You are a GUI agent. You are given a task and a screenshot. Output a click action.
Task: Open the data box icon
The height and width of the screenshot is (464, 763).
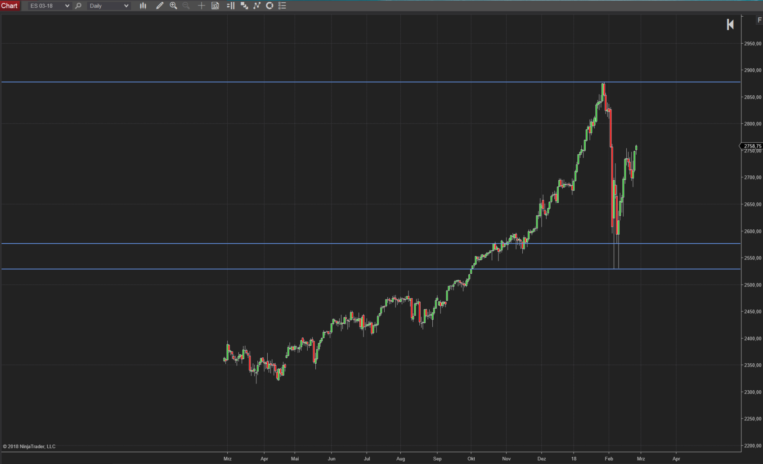(x=215, y=6)
